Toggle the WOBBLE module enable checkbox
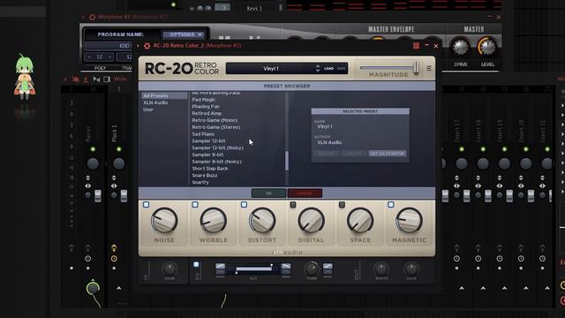 point(195,204)
